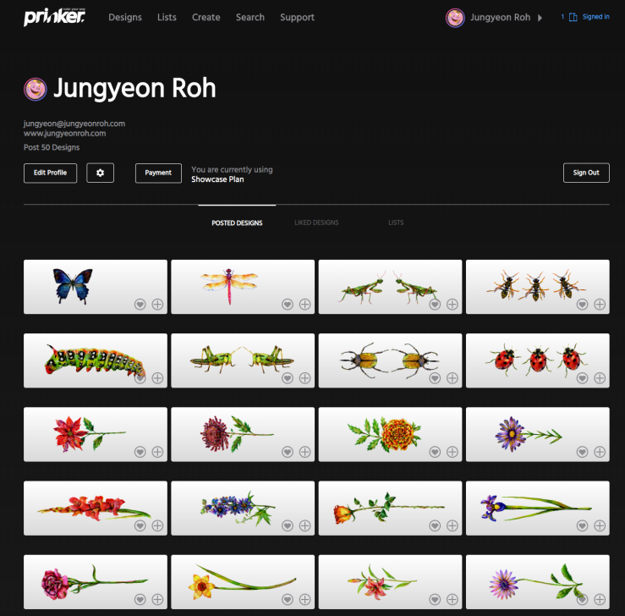Viewport: 625px width, 616px height.
Task: Add the dragonfly design with plus icon
Action: tap(305, 305)
